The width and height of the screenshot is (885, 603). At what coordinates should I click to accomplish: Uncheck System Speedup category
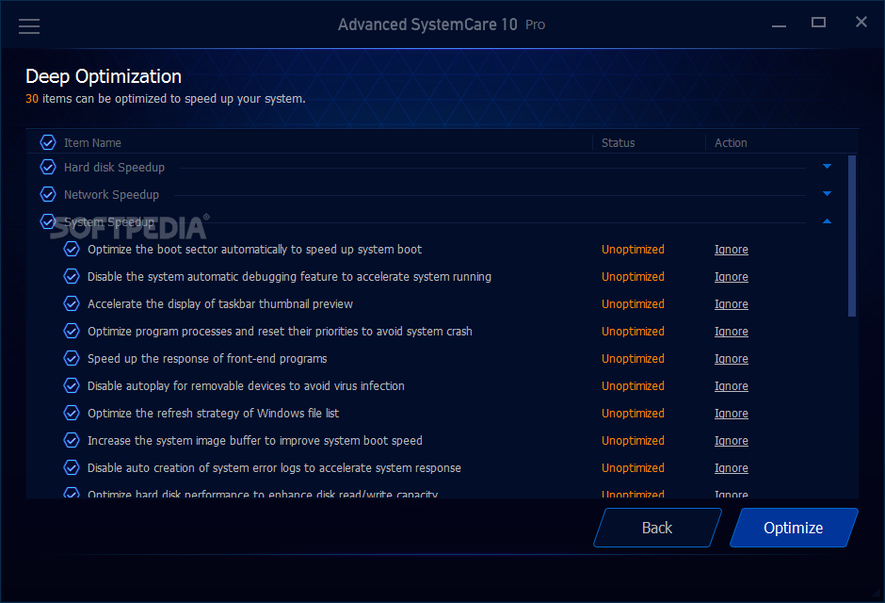click(48, 221)
